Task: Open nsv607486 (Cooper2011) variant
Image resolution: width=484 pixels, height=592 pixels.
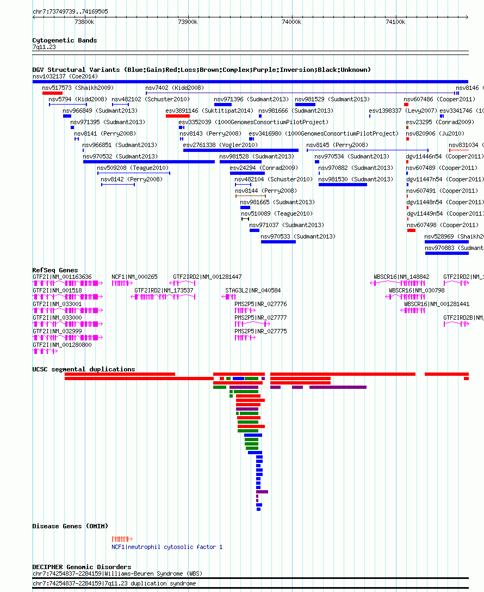Action: [438, 99]
